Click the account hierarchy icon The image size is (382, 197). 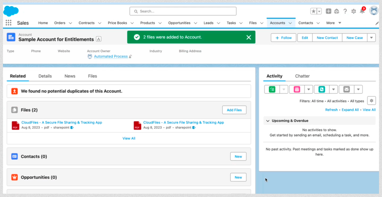pos(99,39)
